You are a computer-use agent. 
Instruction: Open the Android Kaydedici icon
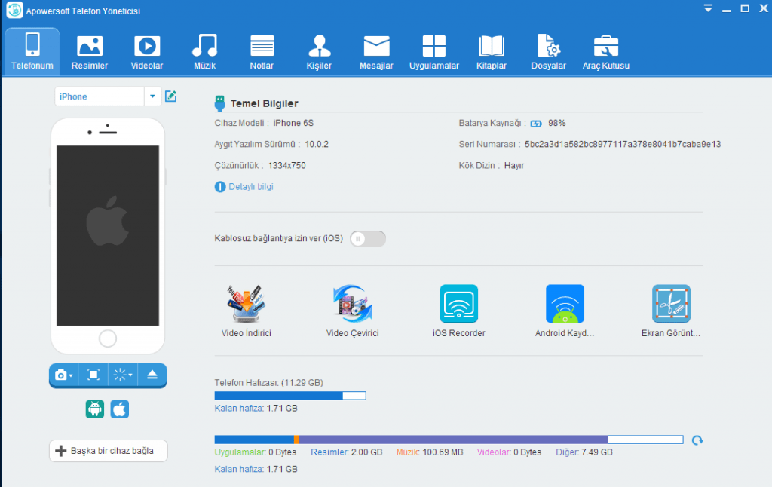click(x=565, y=304)
